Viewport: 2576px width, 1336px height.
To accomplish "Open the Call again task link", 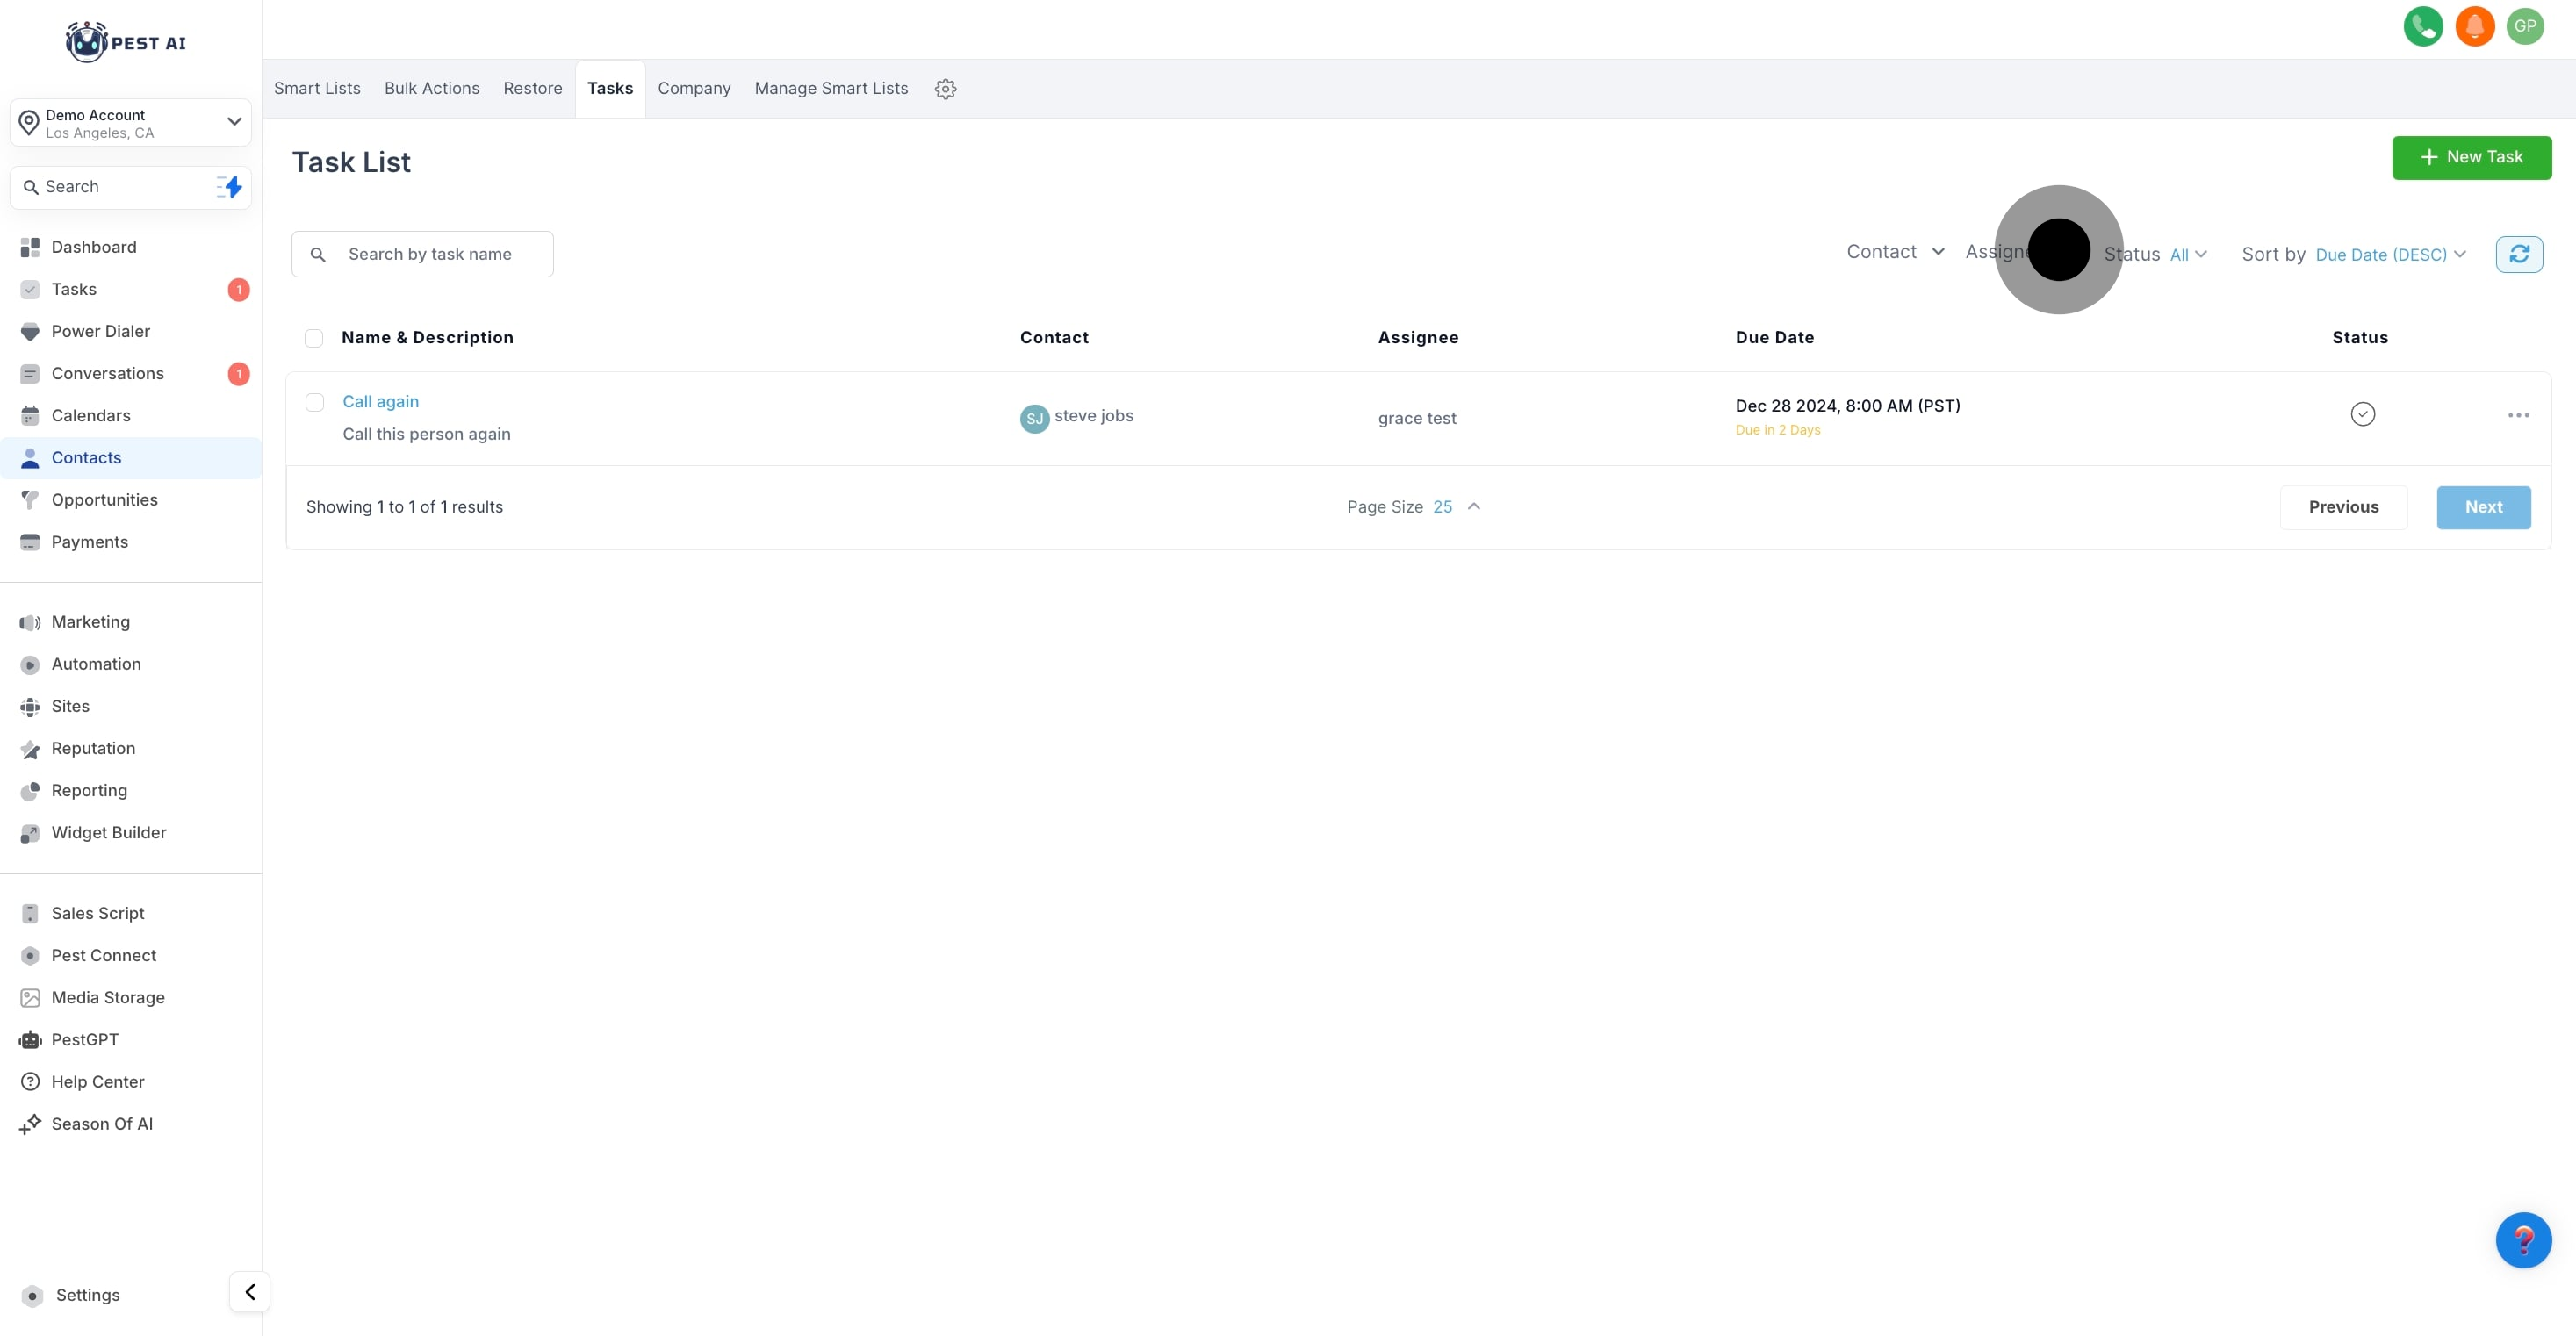I will (380, 401).
